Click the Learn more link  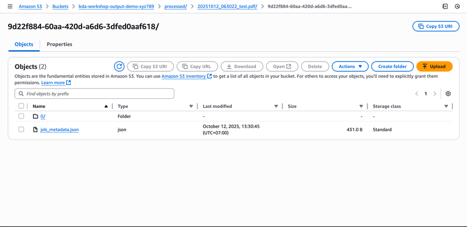pos(53,82)
